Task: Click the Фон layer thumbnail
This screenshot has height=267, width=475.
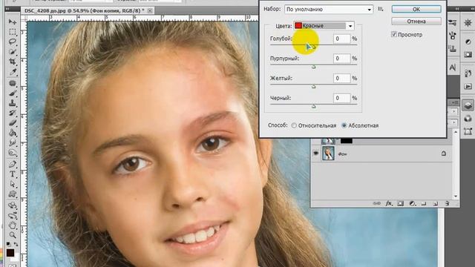Action: (x=328, y=154)
